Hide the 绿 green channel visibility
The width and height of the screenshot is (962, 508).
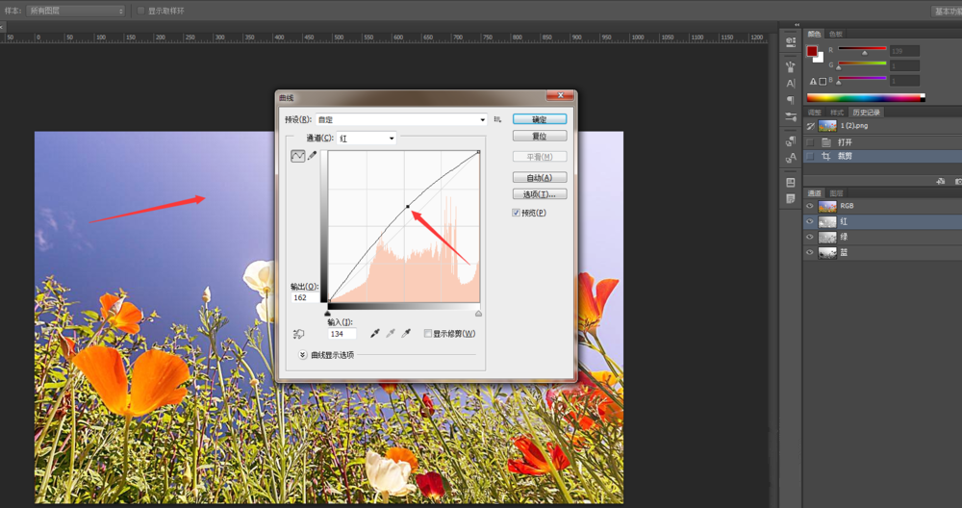click(809, 237)
